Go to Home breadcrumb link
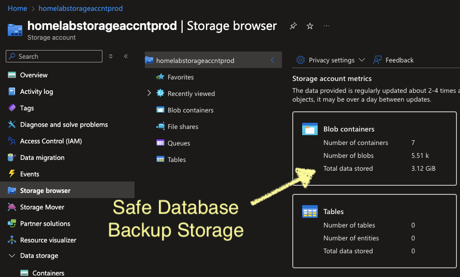460x277 pixels. pos(17,8)
